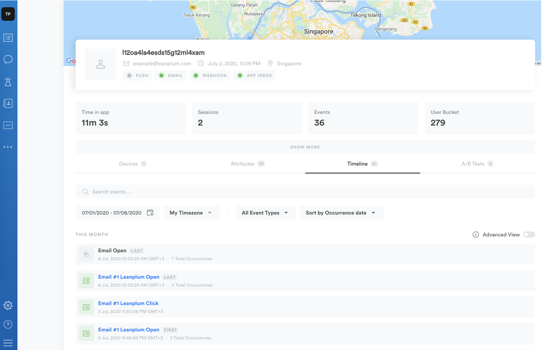
Task: Switch to the Devices tab
Action: (133, 163)
